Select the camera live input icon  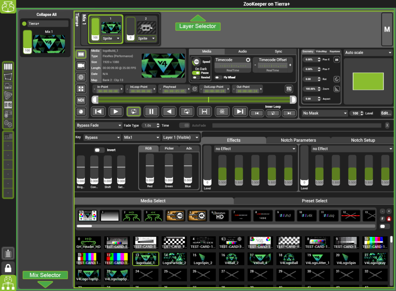[x=81, y=66]
